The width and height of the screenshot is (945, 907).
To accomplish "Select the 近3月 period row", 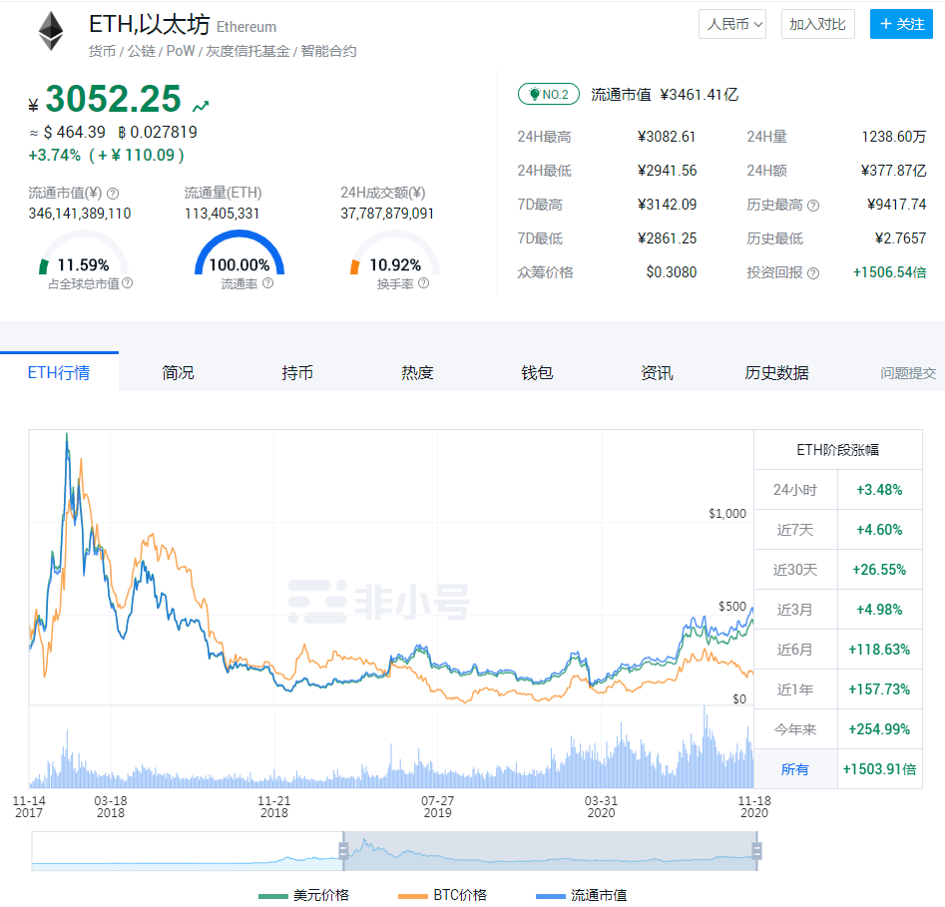I will click(x=838, y=610).
